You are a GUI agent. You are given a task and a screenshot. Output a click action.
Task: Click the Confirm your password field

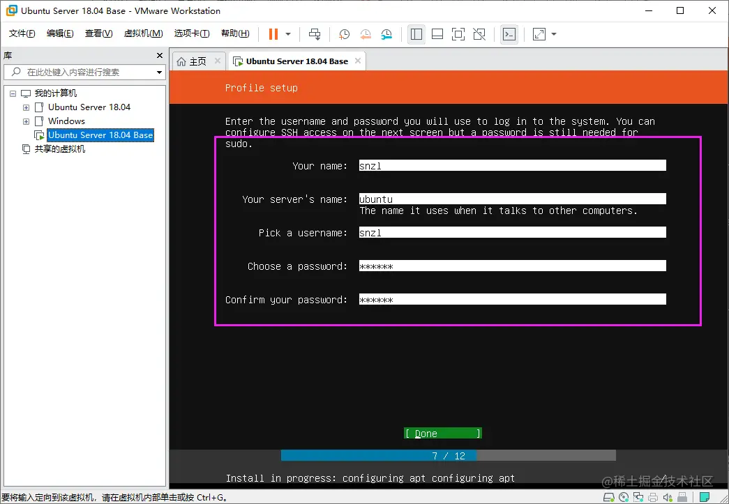512,299
